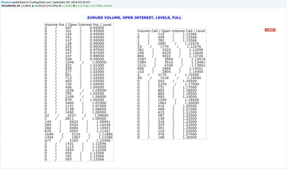287x169 pixels.
Task: Click call volume 2287
Action: pyautogui.click(x=142, y=59)
